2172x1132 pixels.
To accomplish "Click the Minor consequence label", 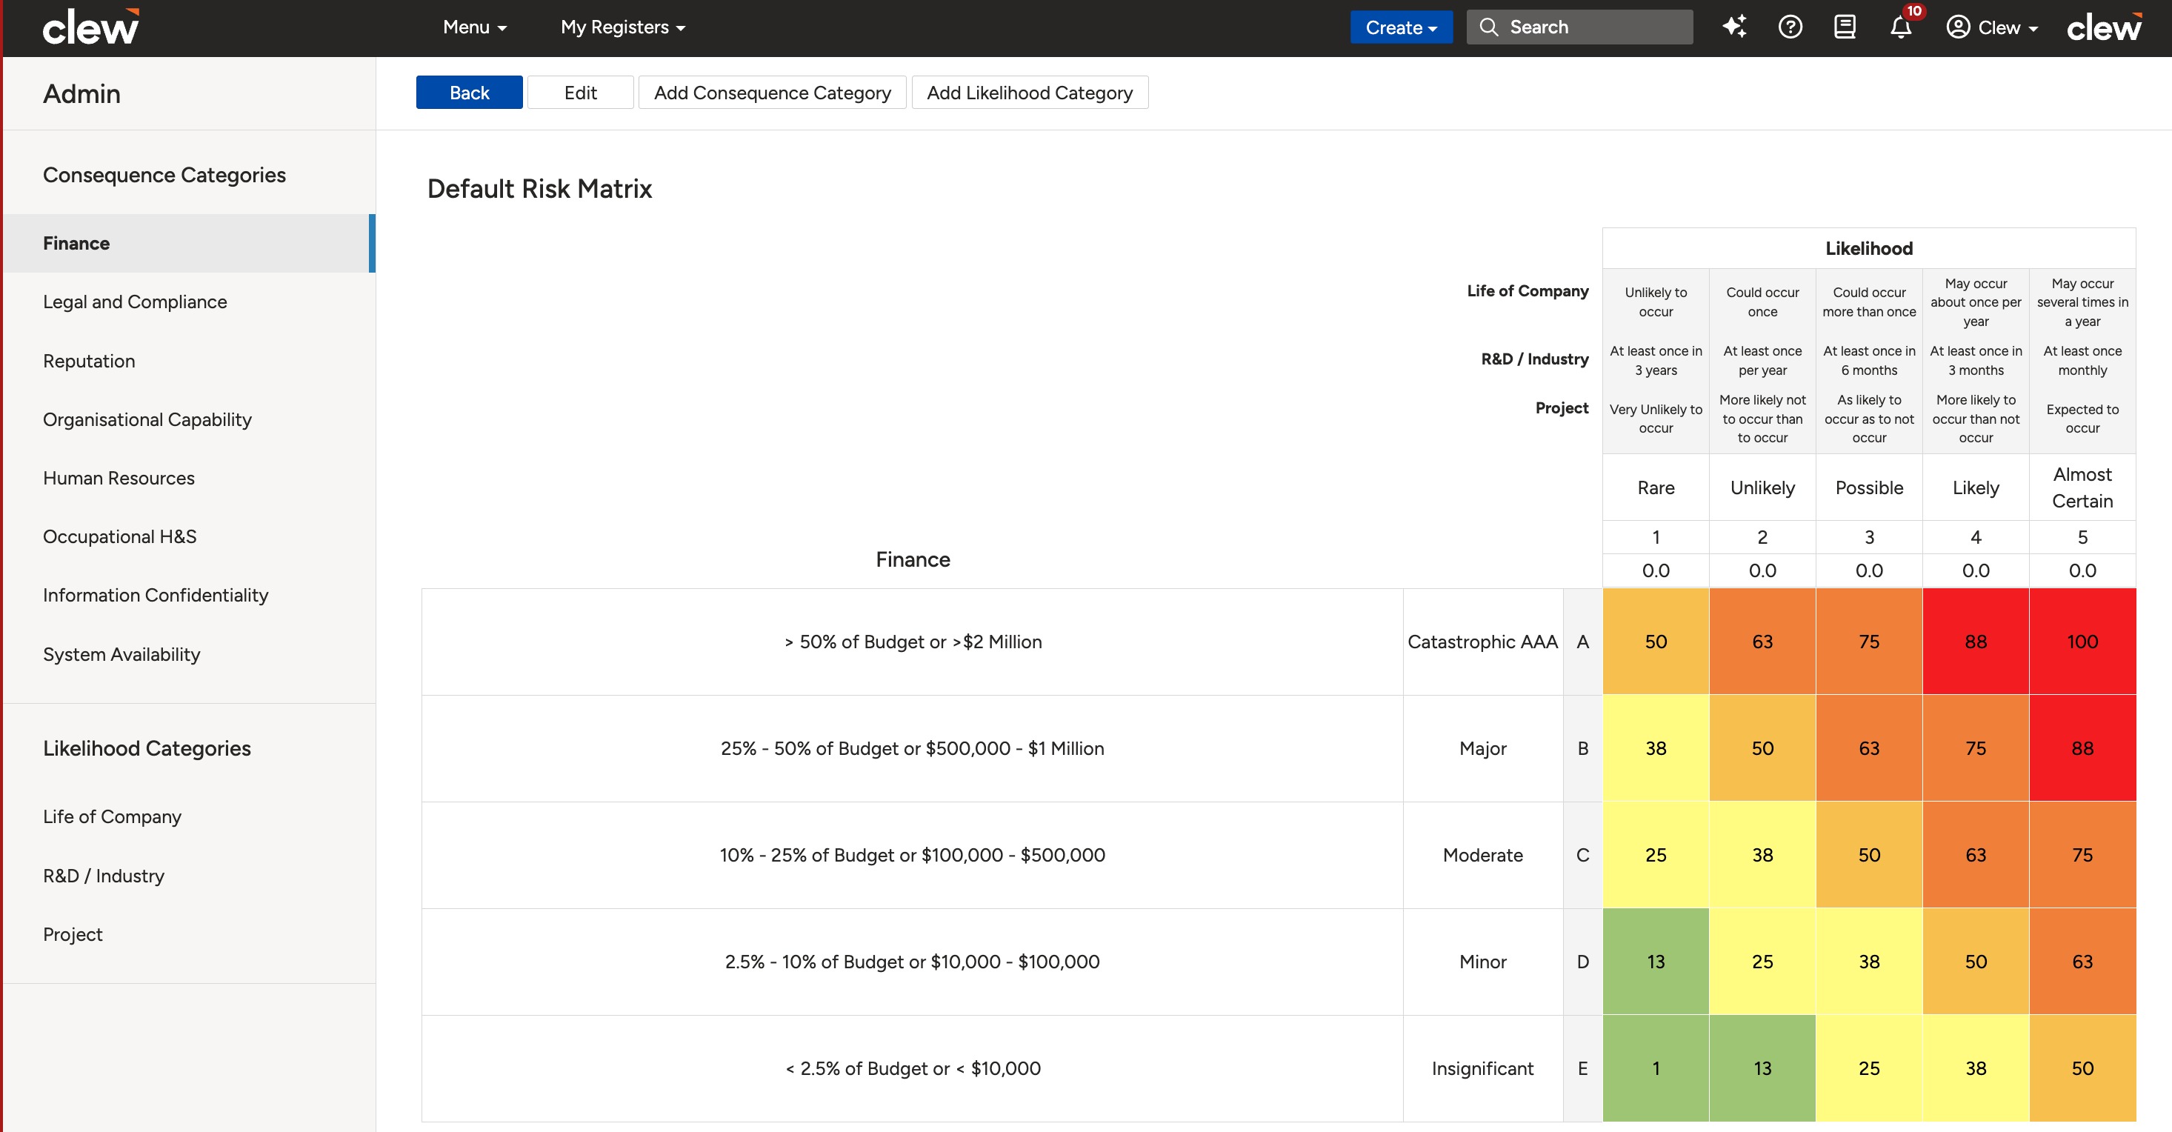I will (x=1482, y=962).
